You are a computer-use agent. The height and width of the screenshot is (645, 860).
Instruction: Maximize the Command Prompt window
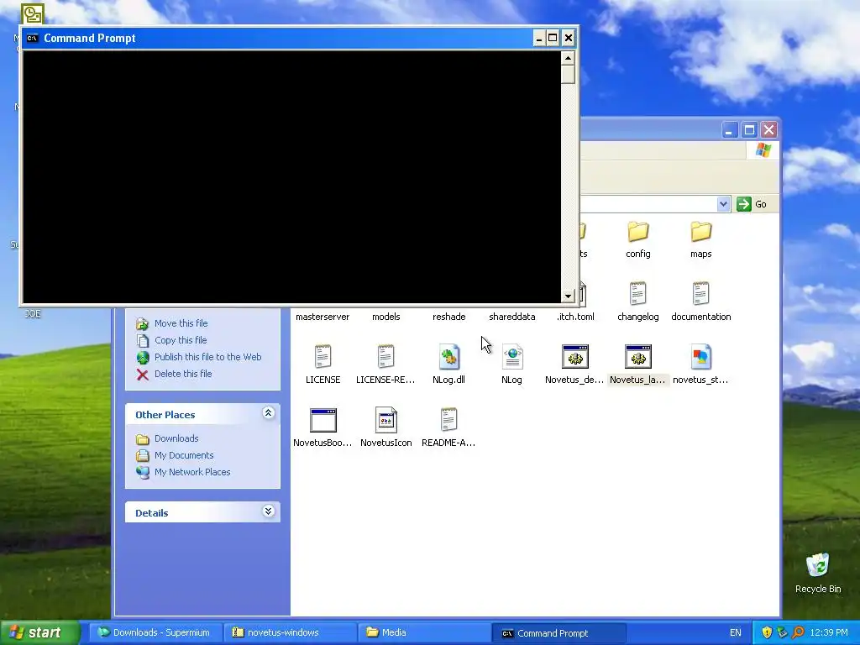tap(553, 38)
